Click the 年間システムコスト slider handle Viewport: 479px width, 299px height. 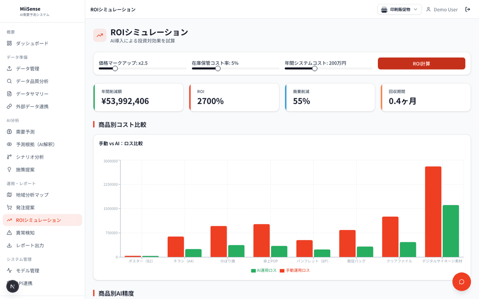coord(314,68)
